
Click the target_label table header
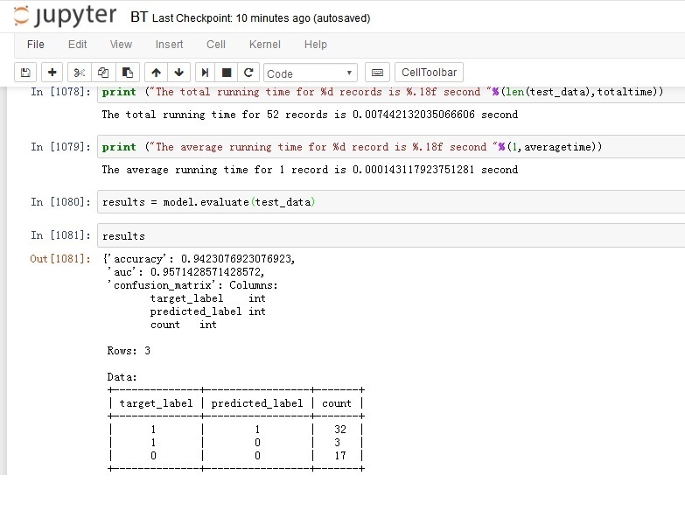point(156,403)
